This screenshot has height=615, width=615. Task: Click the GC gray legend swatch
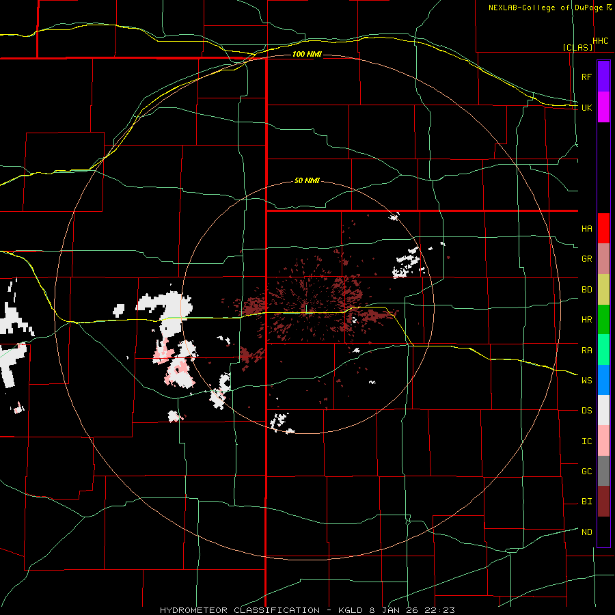(x=603, y=471)
